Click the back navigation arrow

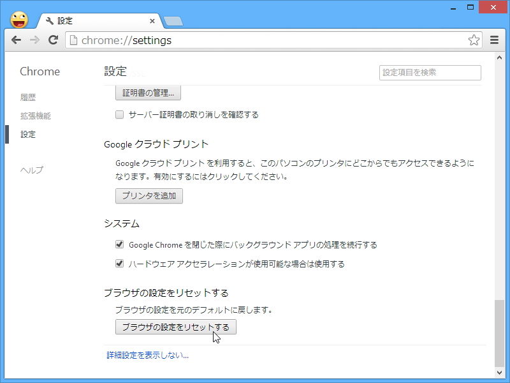[x=17, y=40]
